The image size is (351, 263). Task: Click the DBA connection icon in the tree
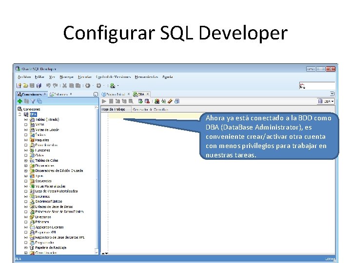[26, 114]
